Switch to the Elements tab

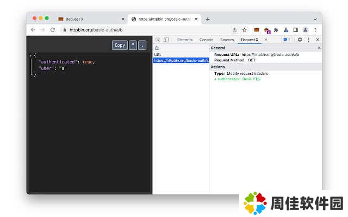(185, 40)
